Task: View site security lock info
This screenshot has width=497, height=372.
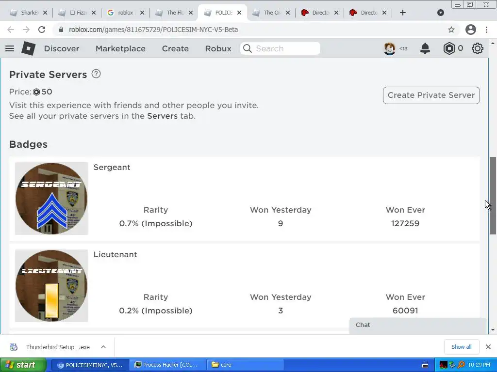Action: (x=61, y=30)
